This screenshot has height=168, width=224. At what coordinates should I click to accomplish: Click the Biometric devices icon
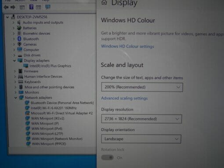[19, 33]
